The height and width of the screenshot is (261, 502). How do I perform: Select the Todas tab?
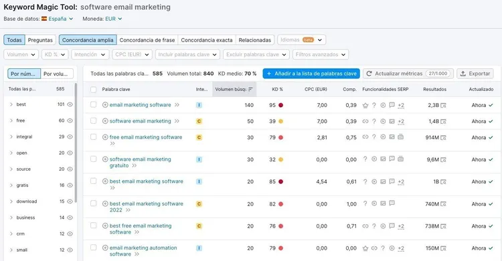[15, 40]
